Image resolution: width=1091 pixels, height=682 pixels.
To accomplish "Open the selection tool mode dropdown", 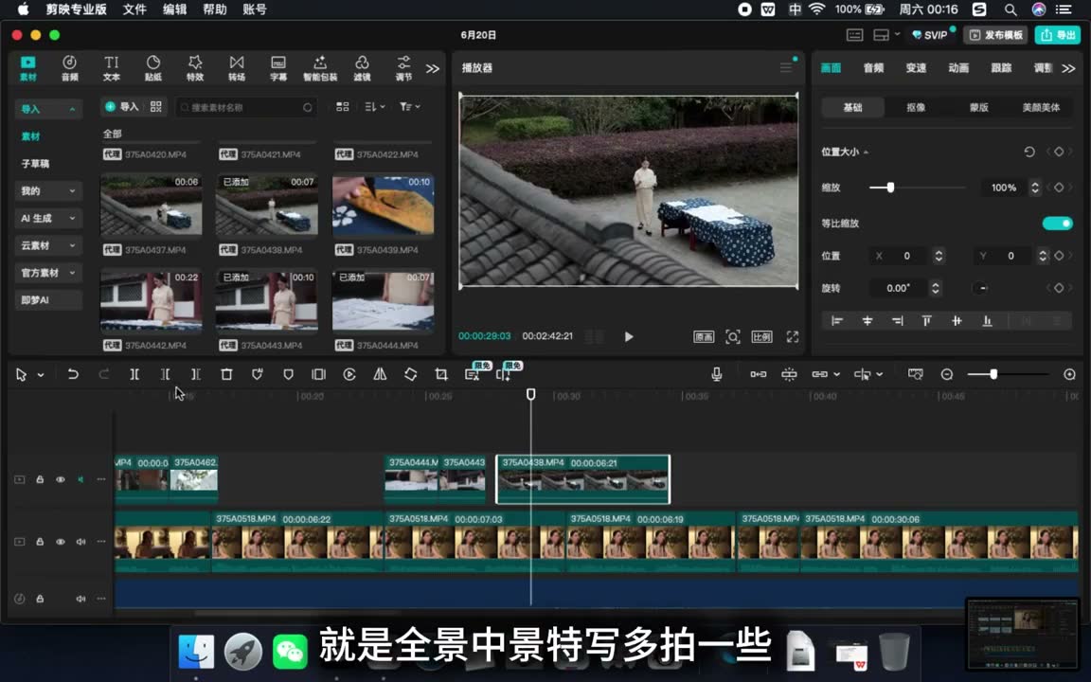I will pyautogui.click(x=41, y=375).
